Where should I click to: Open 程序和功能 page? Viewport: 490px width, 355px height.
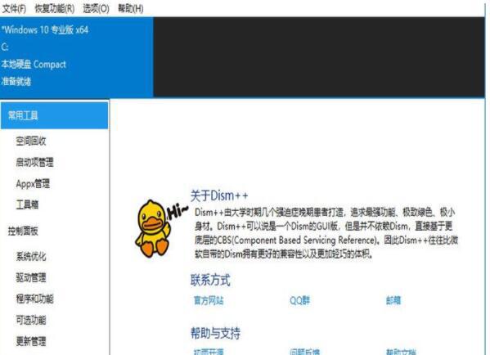[x=34, y=299]
